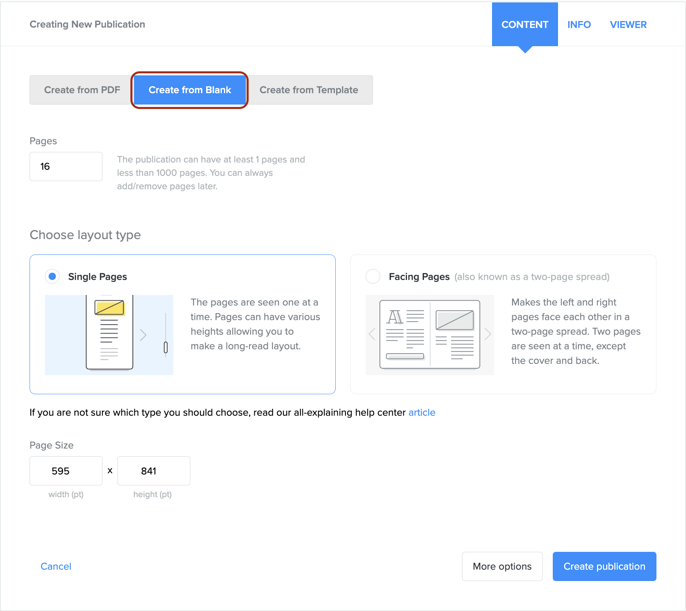
Task: Click the right chevron in Facing Pages preview
Action: point(488,334)
